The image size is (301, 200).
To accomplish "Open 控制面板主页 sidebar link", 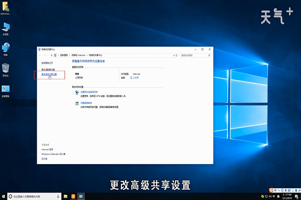I will pos(47,63).
